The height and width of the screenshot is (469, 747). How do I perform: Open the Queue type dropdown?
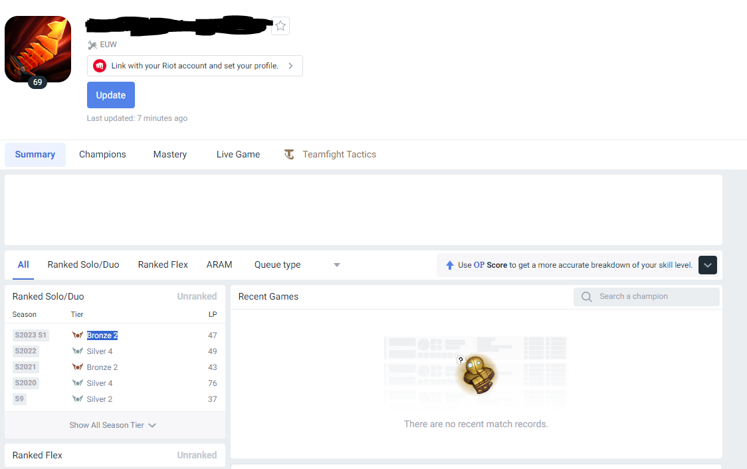(x=297, y=265)
